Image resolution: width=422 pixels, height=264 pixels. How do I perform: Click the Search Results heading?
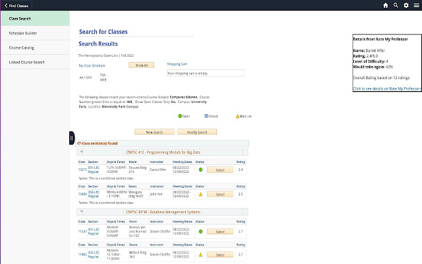click(98, 44)
